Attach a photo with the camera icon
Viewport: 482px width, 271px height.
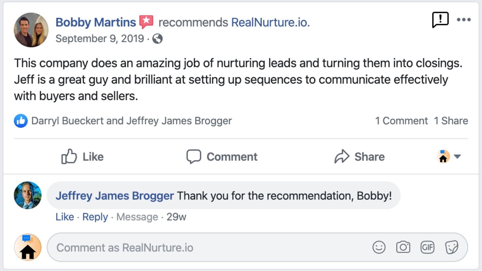click(403, 247)
